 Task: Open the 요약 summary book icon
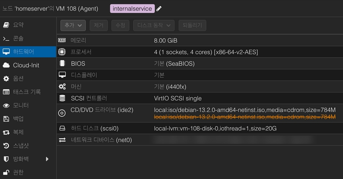(6, 25)
